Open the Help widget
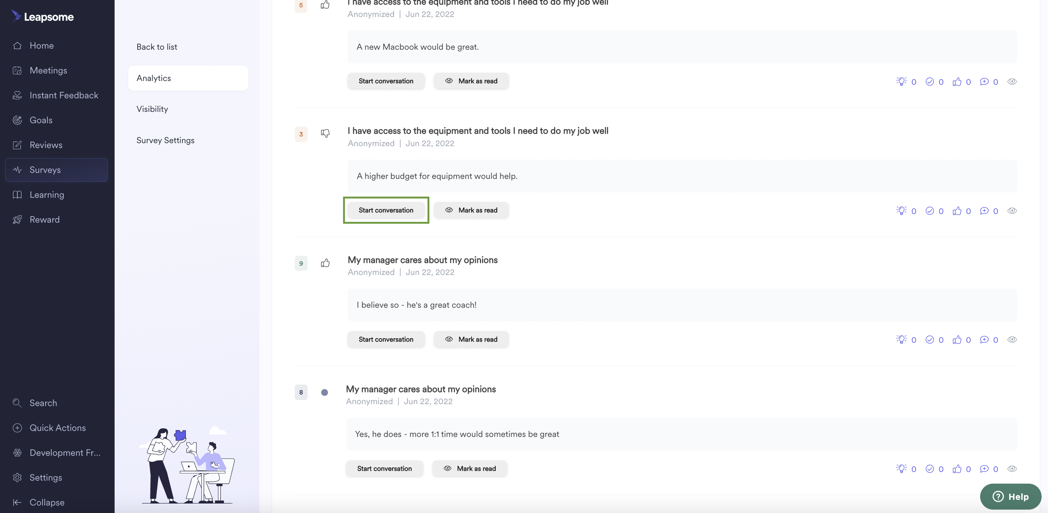 click(1010, 496)
